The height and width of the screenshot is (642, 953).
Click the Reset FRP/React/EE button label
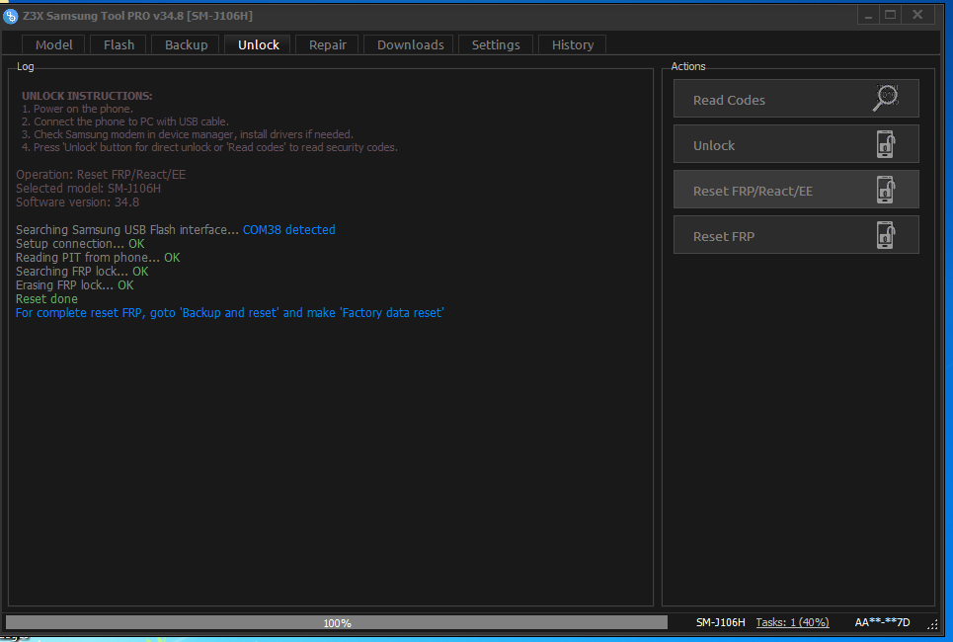(x=753, y=192)
